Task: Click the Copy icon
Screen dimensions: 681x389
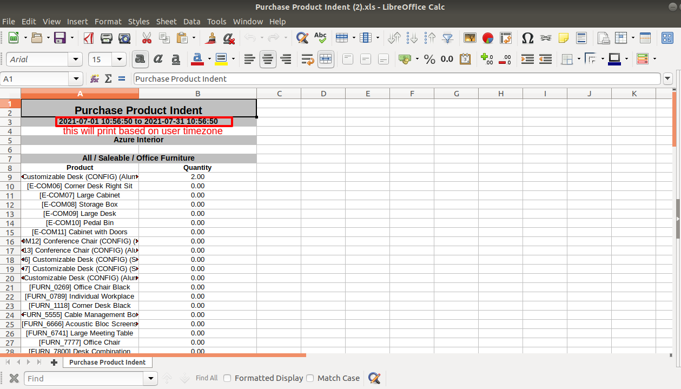Action: [164, 38]
